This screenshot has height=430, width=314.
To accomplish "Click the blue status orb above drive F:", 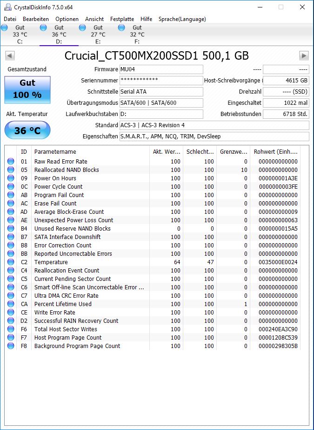I will point(121,27).
